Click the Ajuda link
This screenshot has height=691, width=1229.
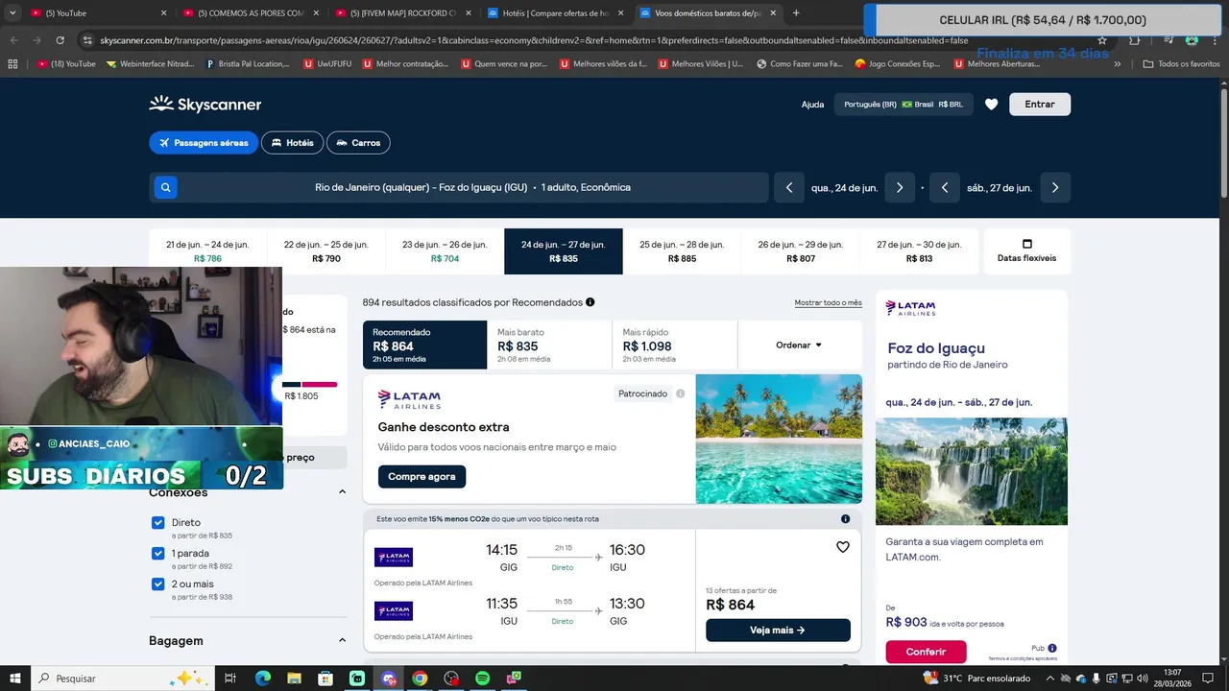point(812,105)
